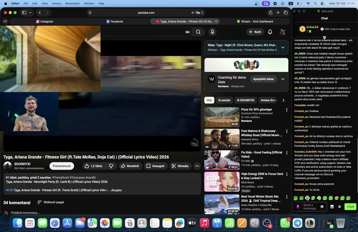Jump to 00:00 timestamp in description
The width and height of the screenshot is (358, 232).
coord(9,190)
